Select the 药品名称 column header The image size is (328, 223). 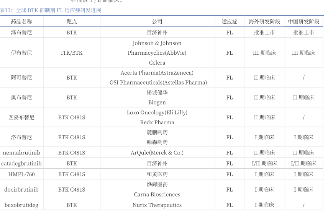21,22
